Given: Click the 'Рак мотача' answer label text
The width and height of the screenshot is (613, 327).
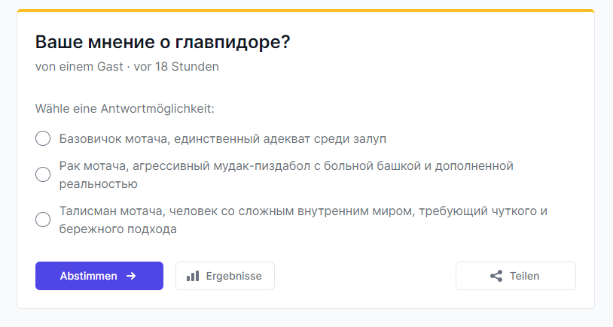Looking at the screenshot, I should click(x=286, y=175).
